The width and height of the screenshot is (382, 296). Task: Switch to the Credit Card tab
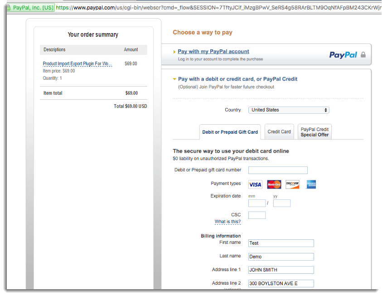click(279, 132)
